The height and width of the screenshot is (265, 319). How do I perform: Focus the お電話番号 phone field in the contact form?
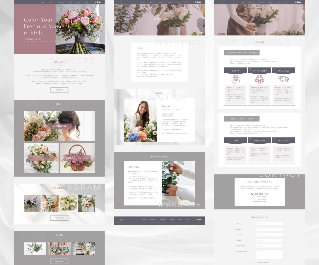pyautogui.click(x=269, y=229)
